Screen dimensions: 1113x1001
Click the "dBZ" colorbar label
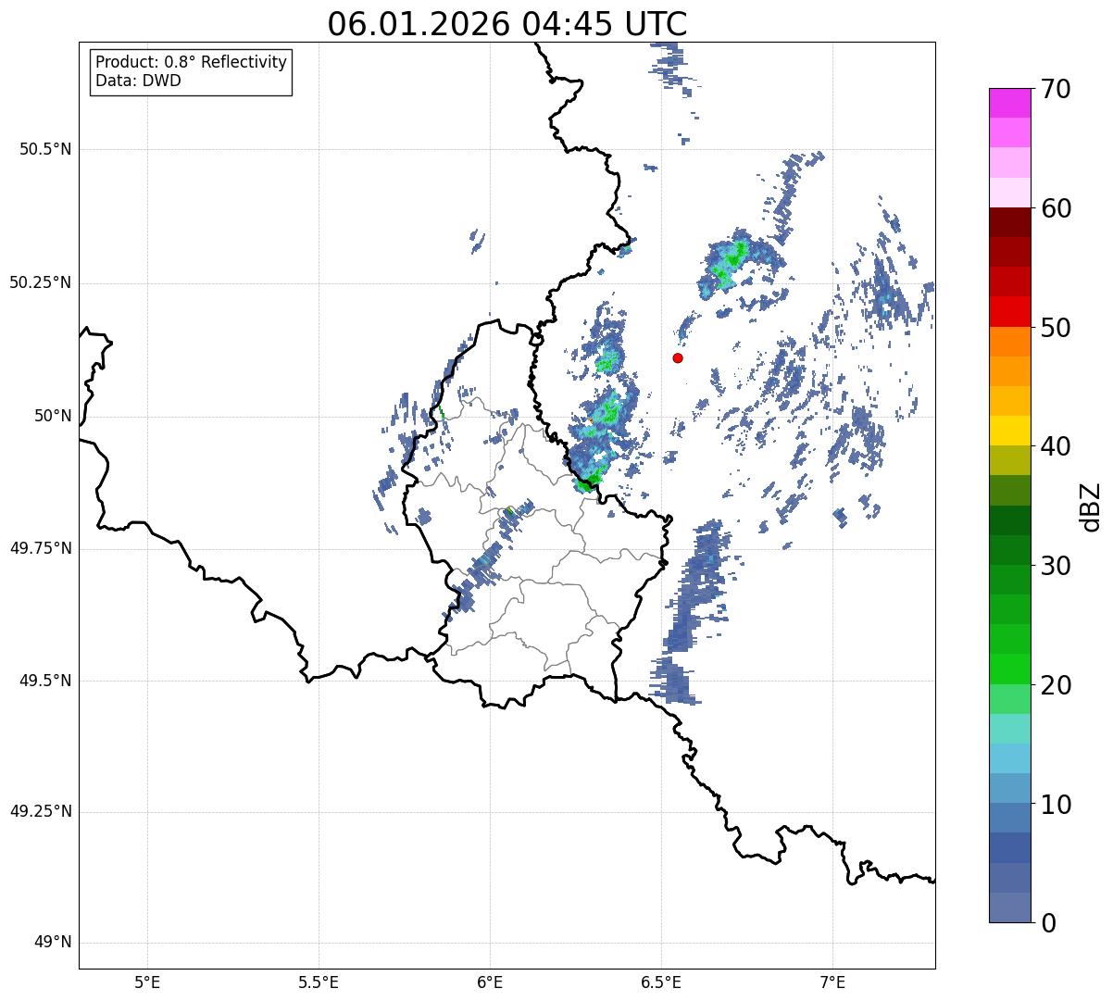(1092, 506)
